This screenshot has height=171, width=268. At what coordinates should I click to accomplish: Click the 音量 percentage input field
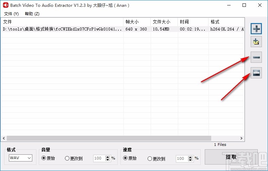99,158
